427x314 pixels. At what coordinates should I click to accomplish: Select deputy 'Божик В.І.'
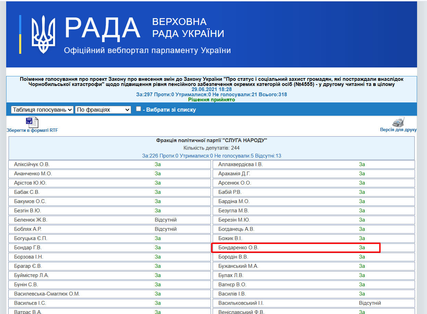point(230,238)
